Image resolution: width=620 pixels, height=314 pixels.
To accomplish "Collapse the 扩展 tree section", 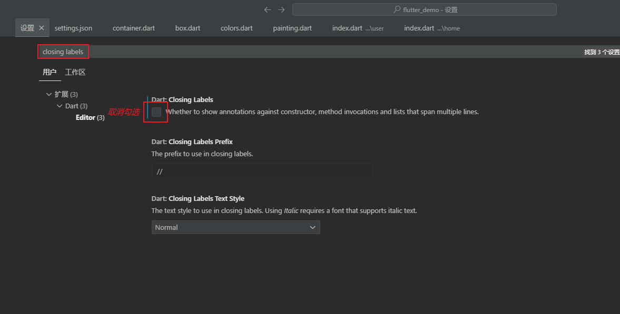I will tap(49, 94).
